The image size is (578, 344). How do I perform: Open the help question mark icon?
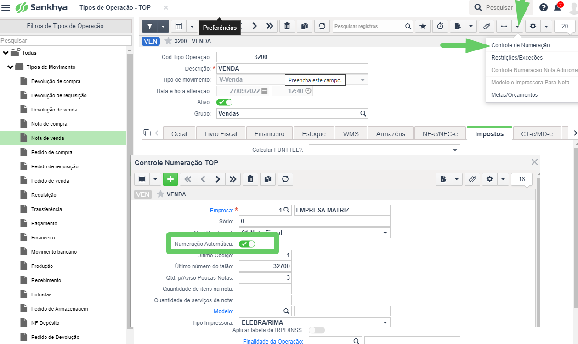pyautogui.click(x=544, y=8)
